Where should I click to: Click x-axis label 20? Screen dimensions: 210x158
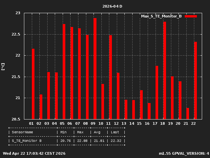[x=178, y=123]
